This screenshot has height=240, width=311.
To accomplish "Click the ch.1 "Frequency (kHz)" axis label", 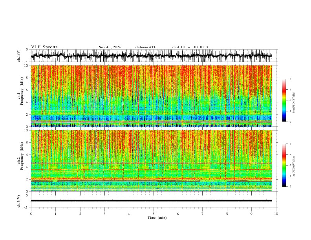I will click(x=22, y=91).
